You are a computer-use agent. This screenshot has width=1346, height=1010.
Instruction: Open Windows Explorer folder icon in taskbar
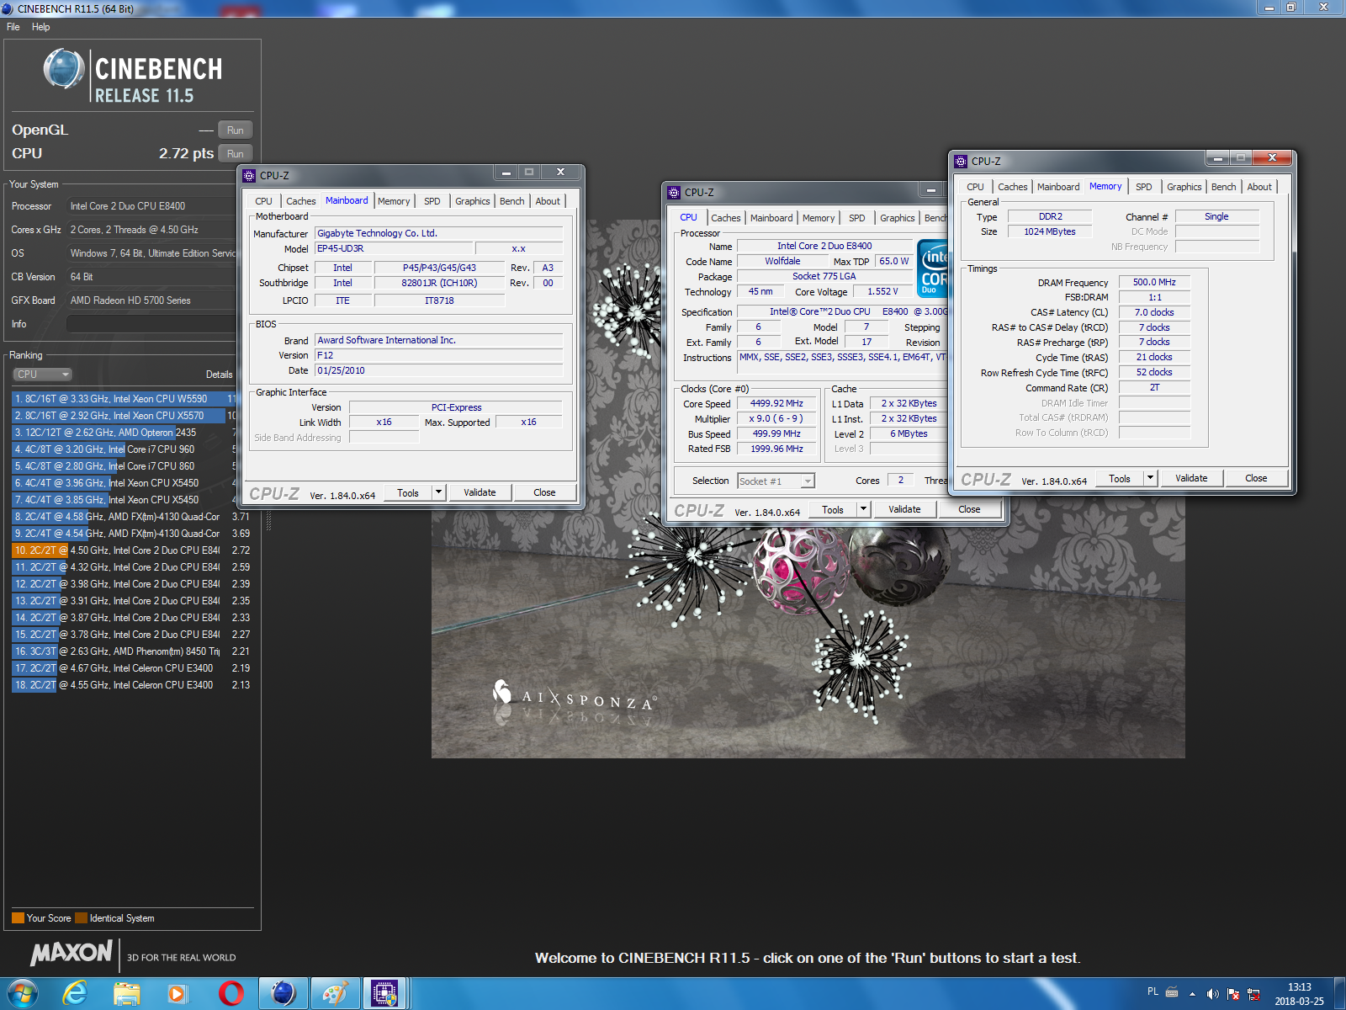[x=127, y=994]
